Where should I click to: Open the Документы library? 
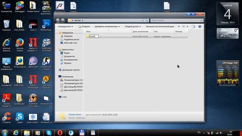69,56
